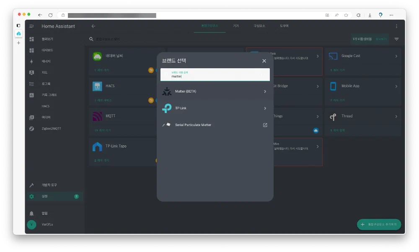Screen dimensions: 419x252
Task: Expand the Matter (BETA) brand entry
Action: (265, 91)
